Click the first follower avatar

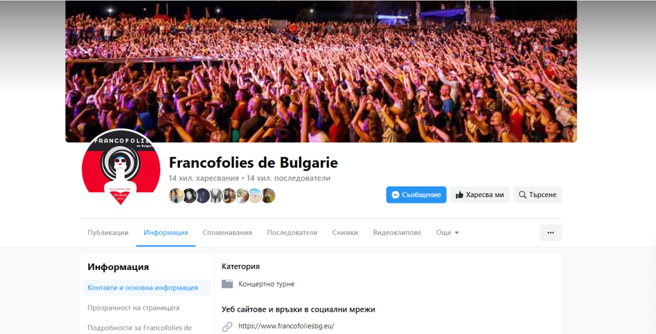[176, 196]
